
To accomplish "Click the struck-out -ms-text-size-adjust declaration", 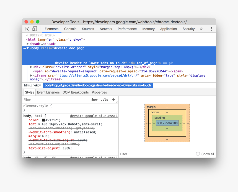I will [x=54, y=144].
